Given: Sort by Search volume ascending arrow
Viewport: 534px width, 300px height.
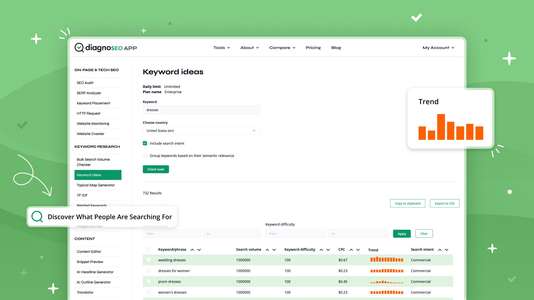Looking at the screenshot, I should pos(267,249).
